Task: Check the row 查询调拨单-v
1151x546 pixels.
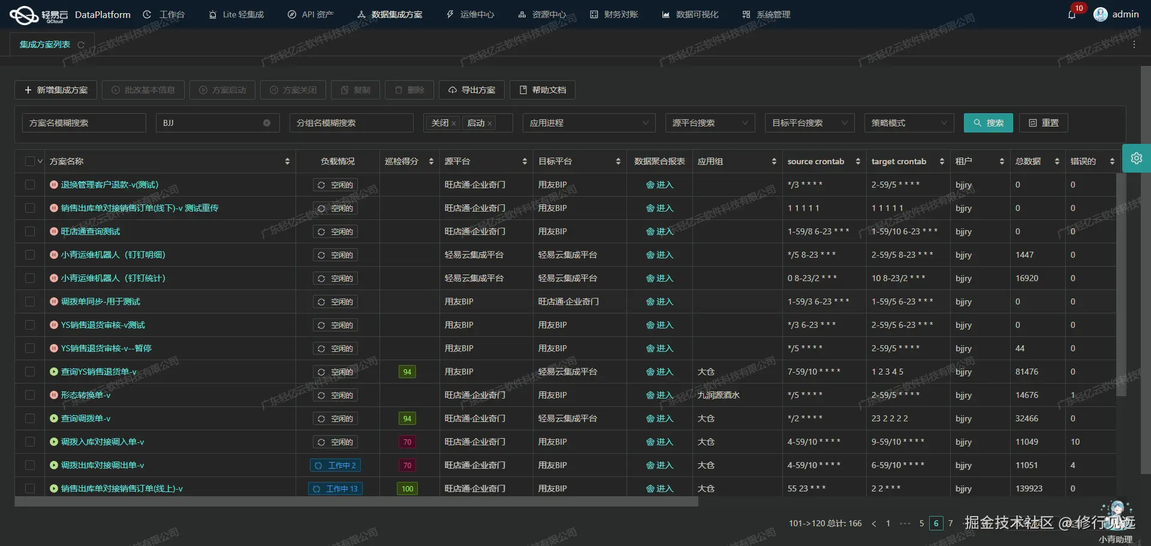Action: click(30, 418)
